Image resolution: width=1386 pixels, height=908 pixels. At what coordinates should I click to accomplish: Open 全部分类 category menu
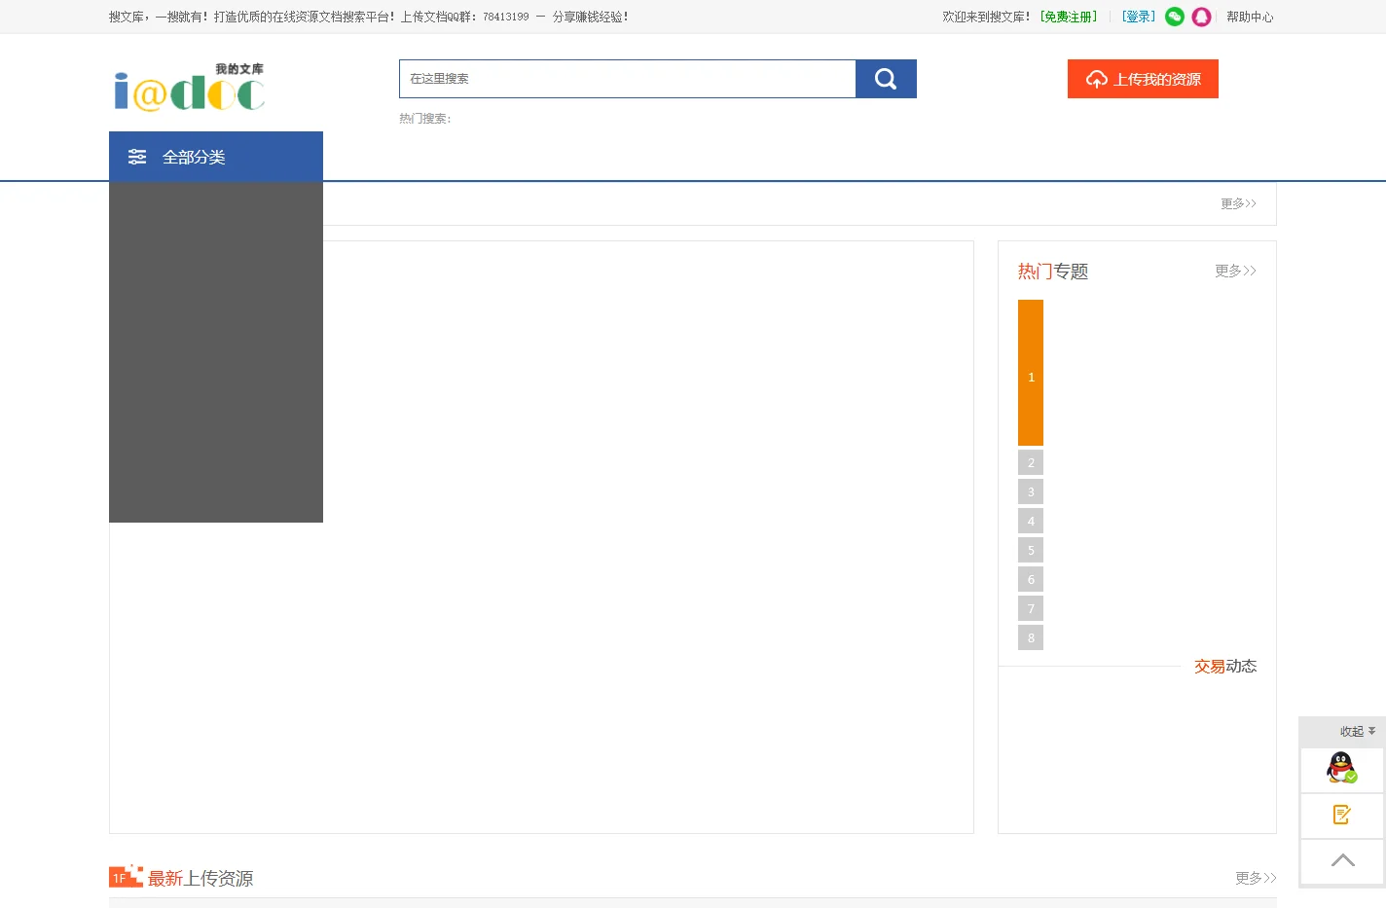(x=216, y=157)
